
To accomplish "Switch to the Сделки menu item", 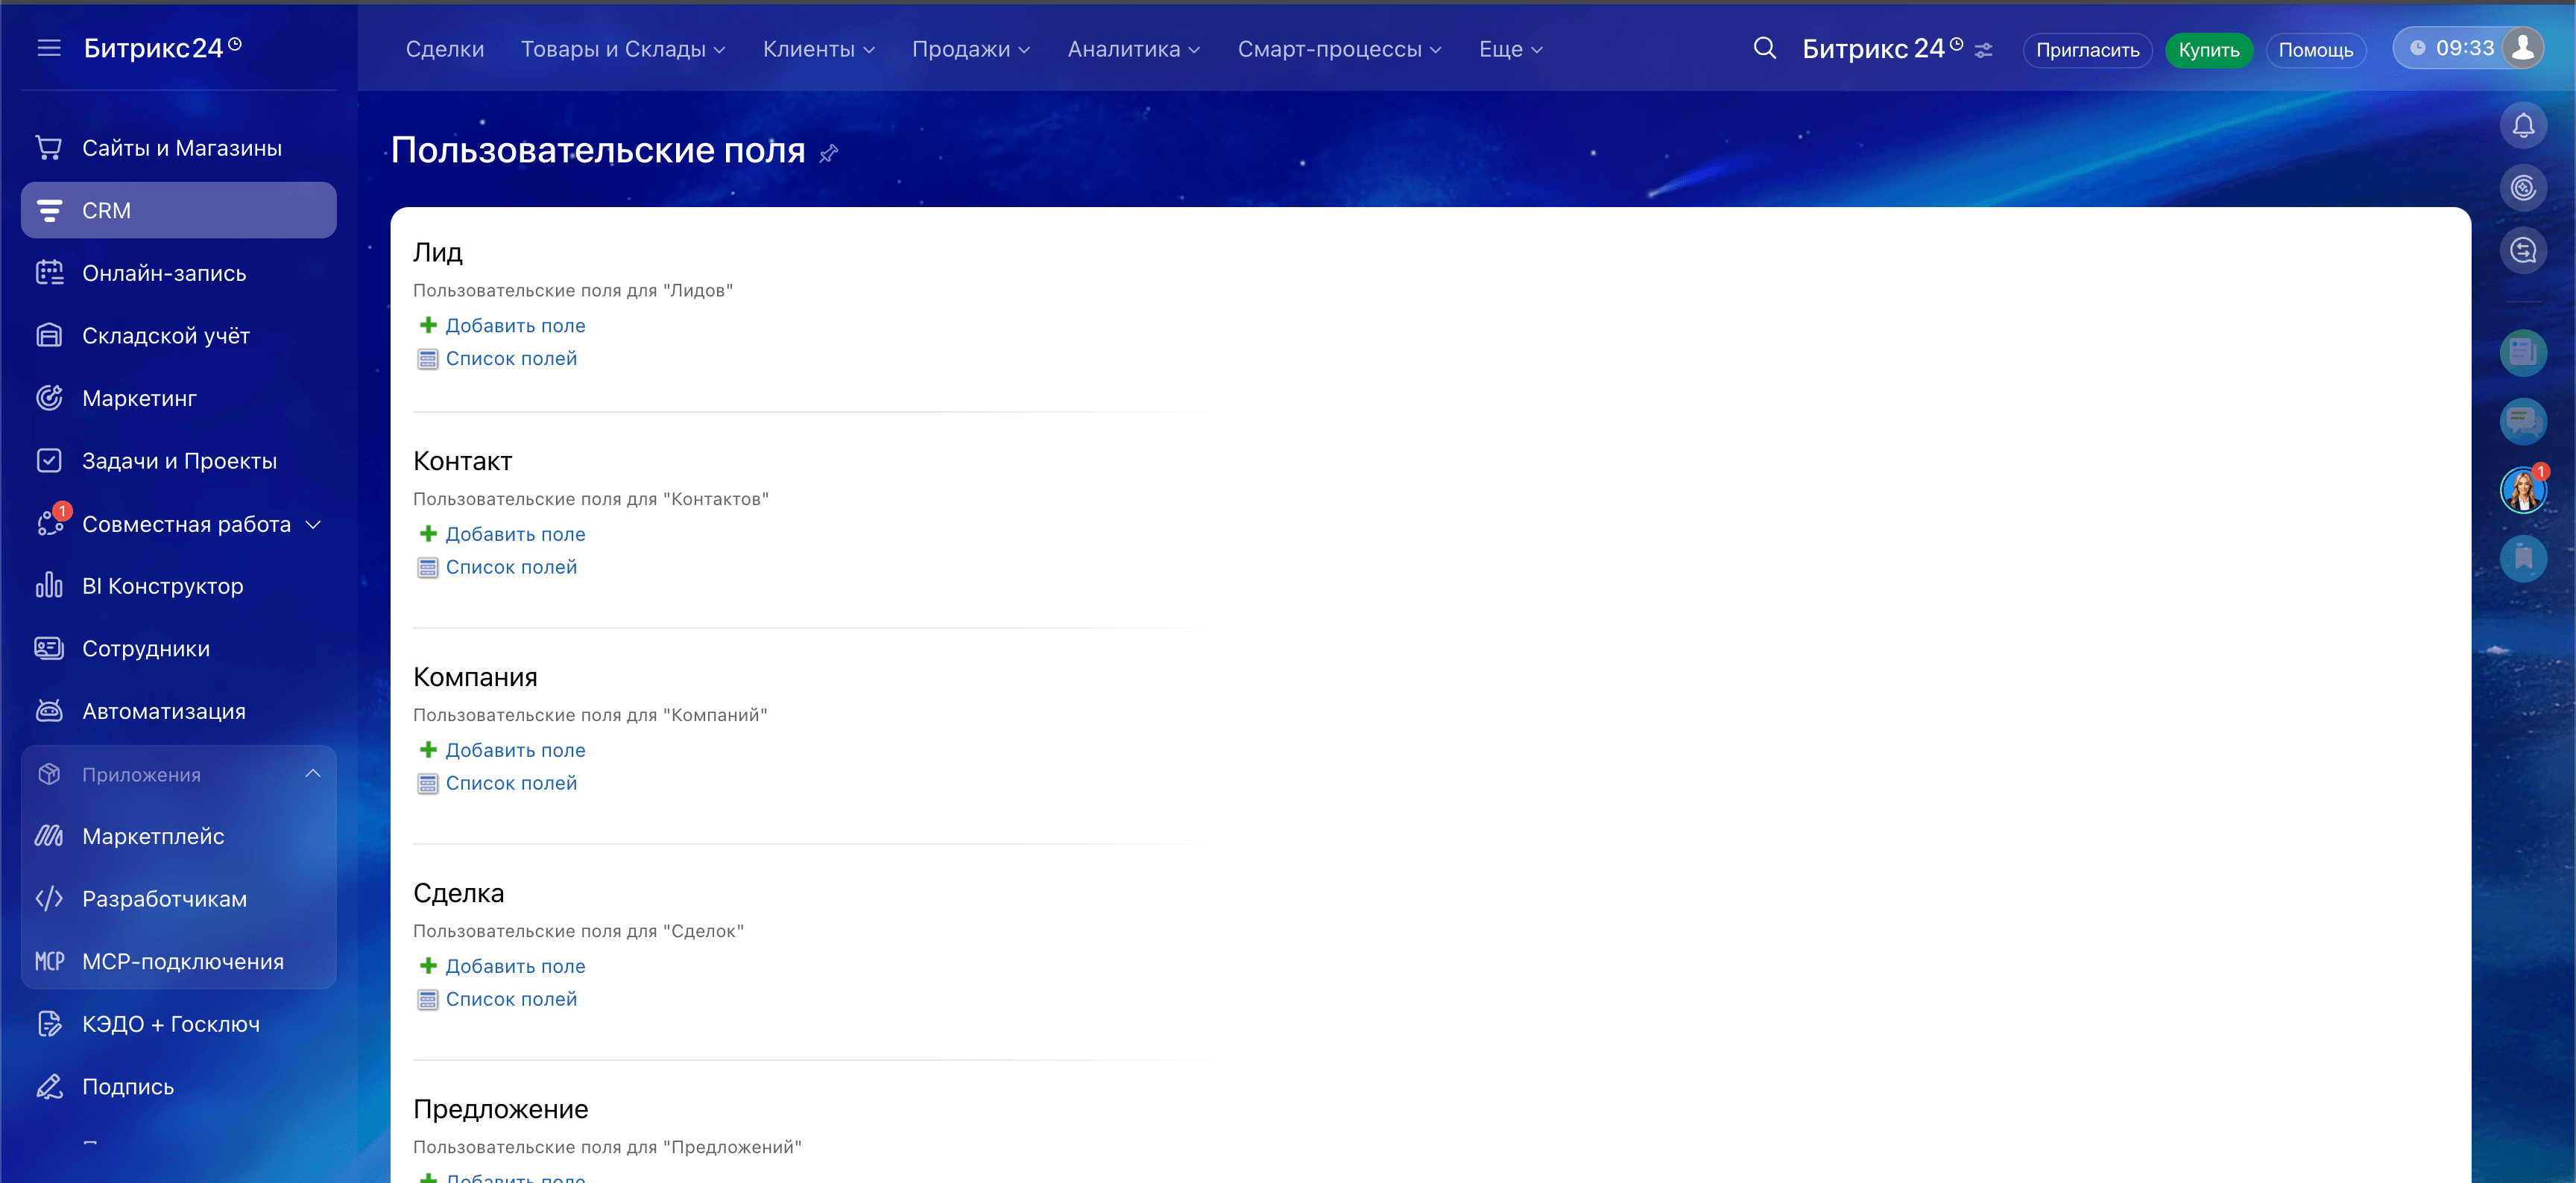I will [445, 48].
